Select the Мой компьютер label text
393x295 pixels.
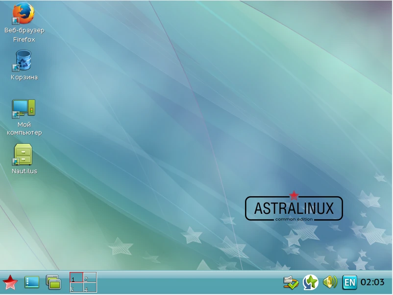pos(25,128)
